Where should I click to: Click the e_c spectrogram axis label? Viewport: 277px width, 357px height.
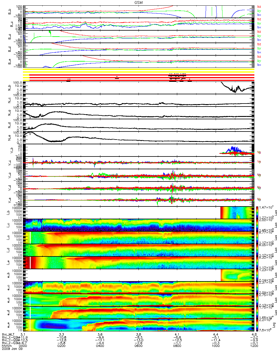pyautogui.click(x=9, y=287)
